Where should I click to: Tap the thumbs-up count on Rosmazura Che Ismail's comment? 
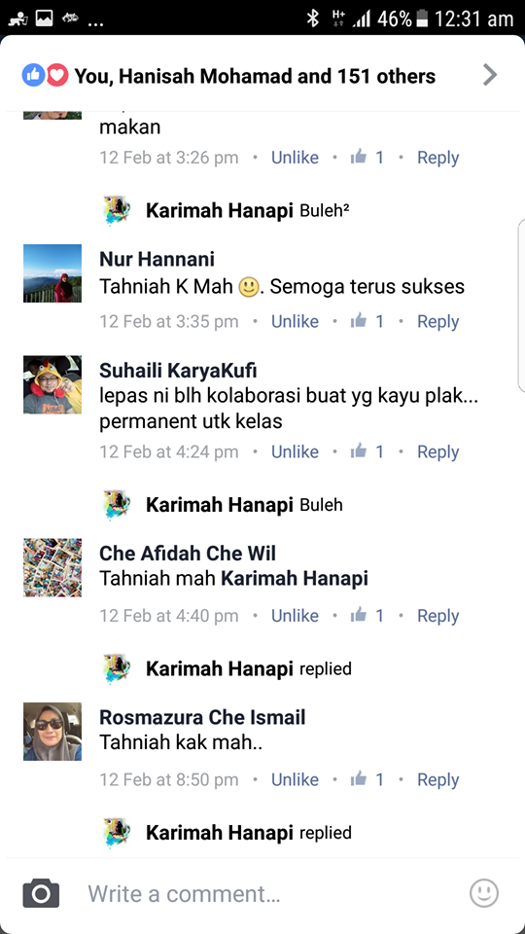click(367, 779)
